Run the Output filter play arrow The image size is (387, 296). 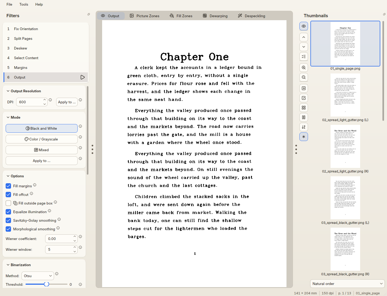click(x=83, y=77)
